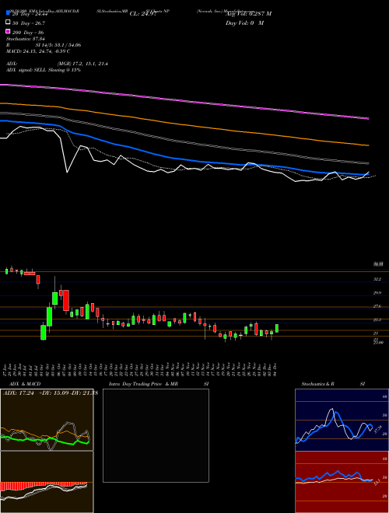Click the magenta 200-day average line end
The image size is (389, 513).
pos(368,118)
